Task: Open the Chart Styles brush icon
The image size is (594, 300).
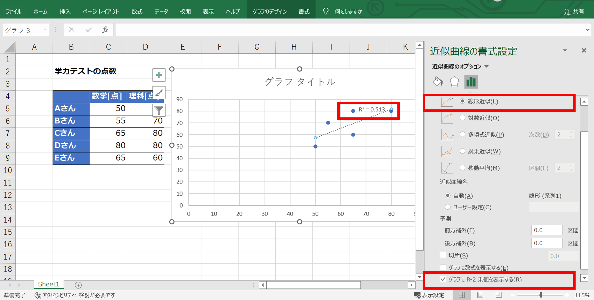Action: point(159,93)
